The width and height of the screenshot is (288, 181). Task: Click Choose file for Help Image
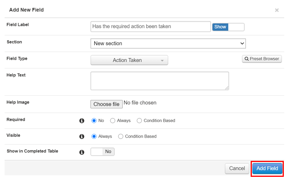coord(107,104)
